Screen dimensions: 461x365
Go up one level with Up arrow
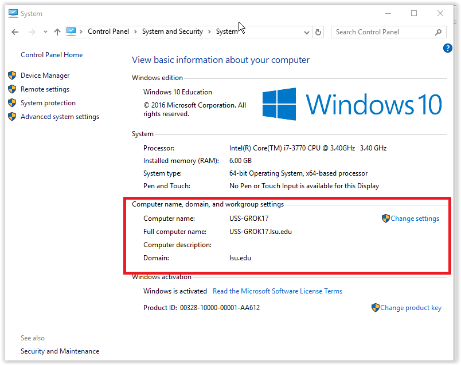click(x=57, y=32)
